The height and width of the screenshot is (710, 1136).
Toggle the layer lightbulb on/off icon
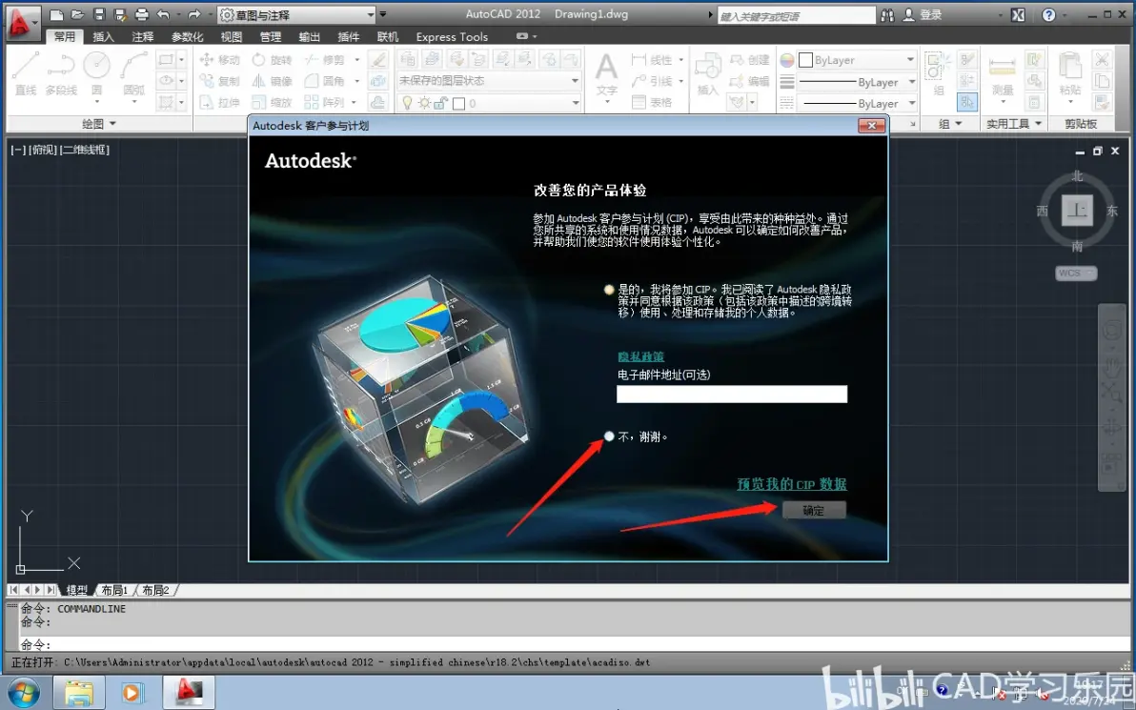[x=407, y=103]
